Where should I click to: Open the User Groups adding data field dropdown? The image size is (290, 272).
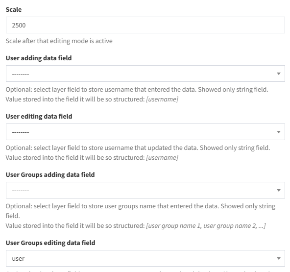pos(145,190)
